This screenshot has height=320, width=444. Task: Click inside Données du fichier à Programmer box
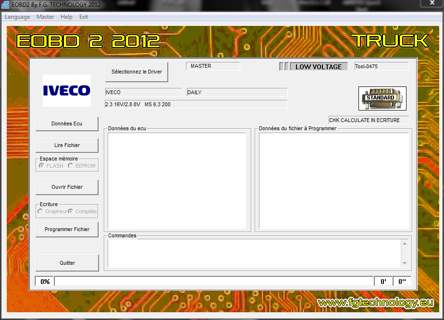click(x=334, y=181)
